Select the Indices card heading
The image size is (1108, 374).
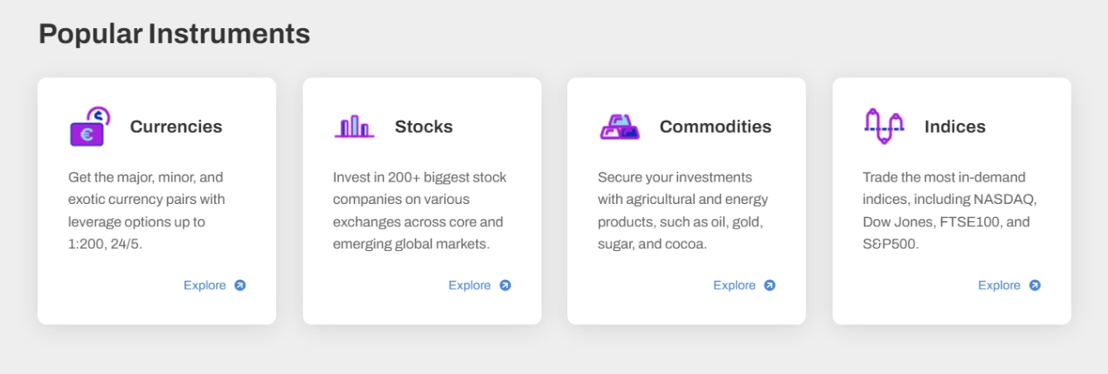pos(955,126)
